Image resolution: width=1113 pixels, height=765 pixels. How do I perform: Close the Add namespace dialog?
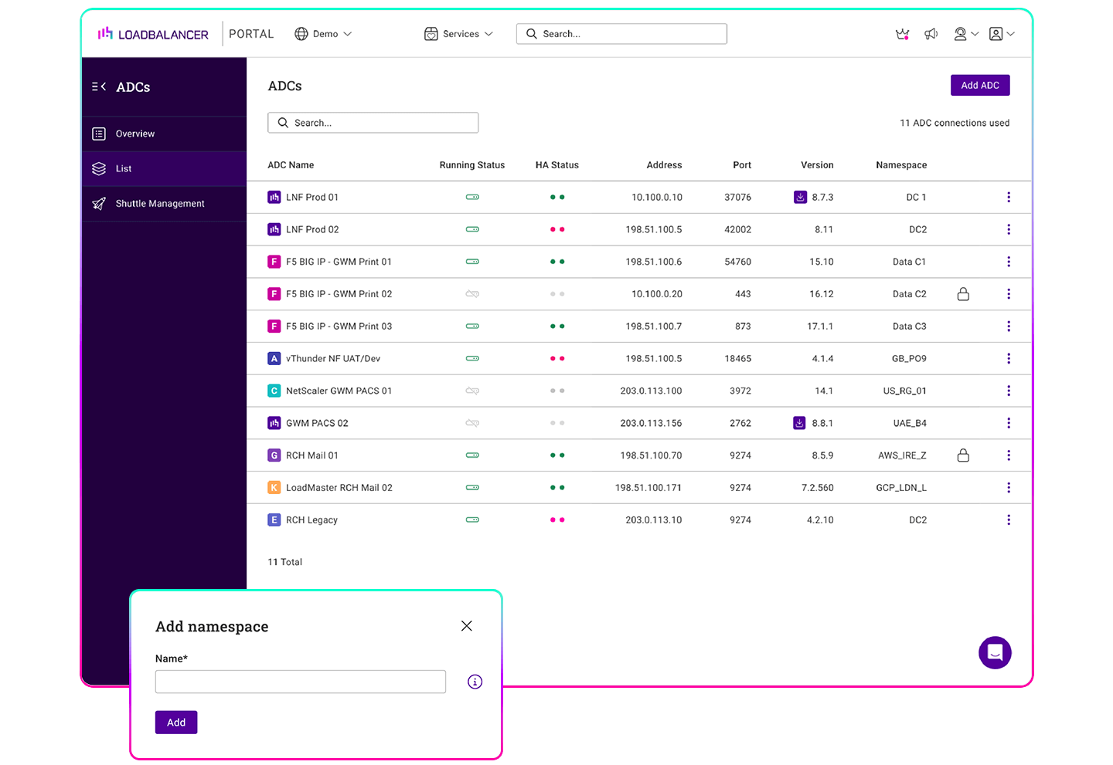coord(467,626)
